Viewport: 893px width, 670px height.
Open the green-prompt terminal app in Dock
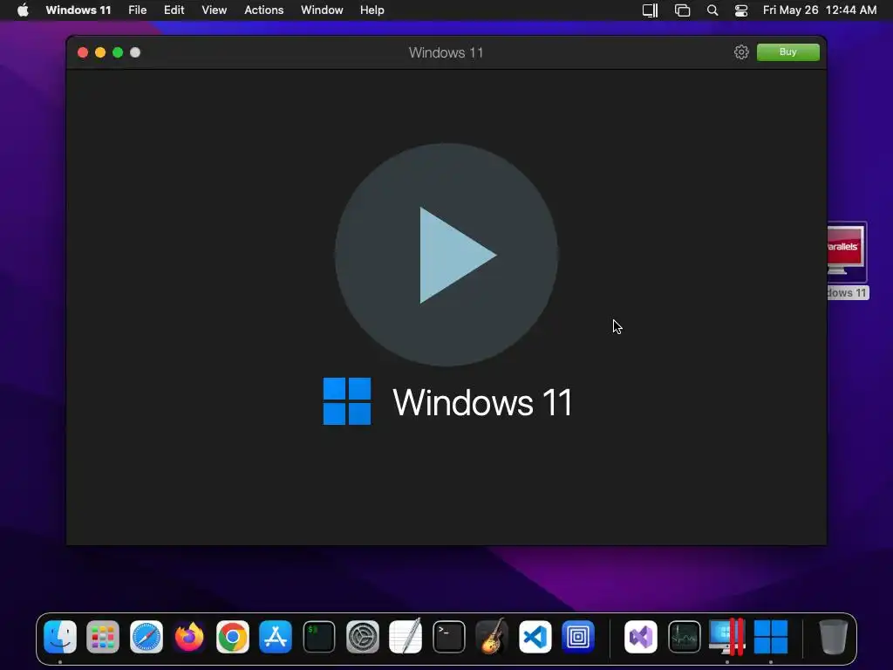point(319,636)
